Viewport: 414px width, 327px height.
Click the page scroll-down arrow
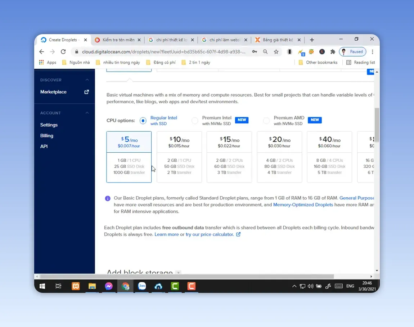click(377, 271)
